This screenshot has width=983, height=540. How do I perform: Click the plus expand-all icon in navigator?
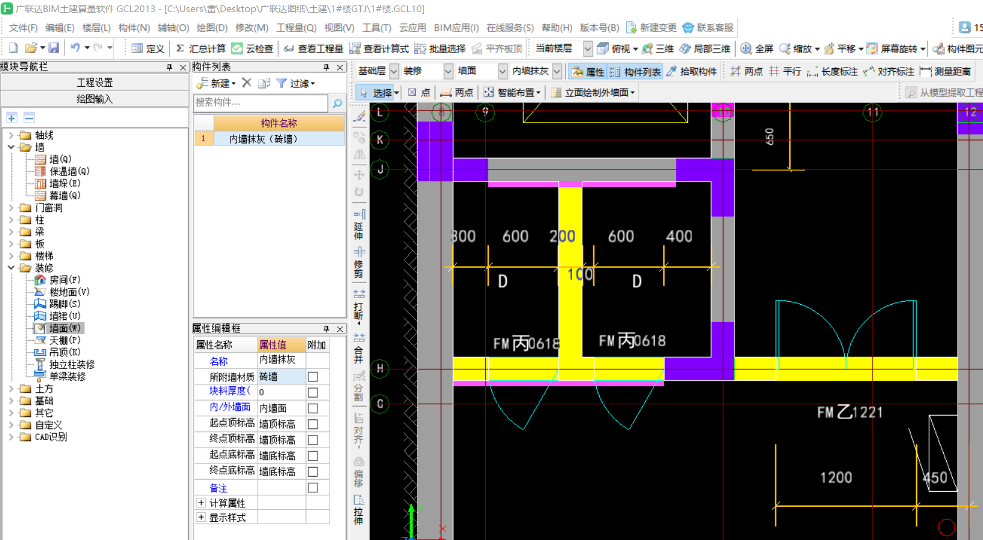click(11, 118)
